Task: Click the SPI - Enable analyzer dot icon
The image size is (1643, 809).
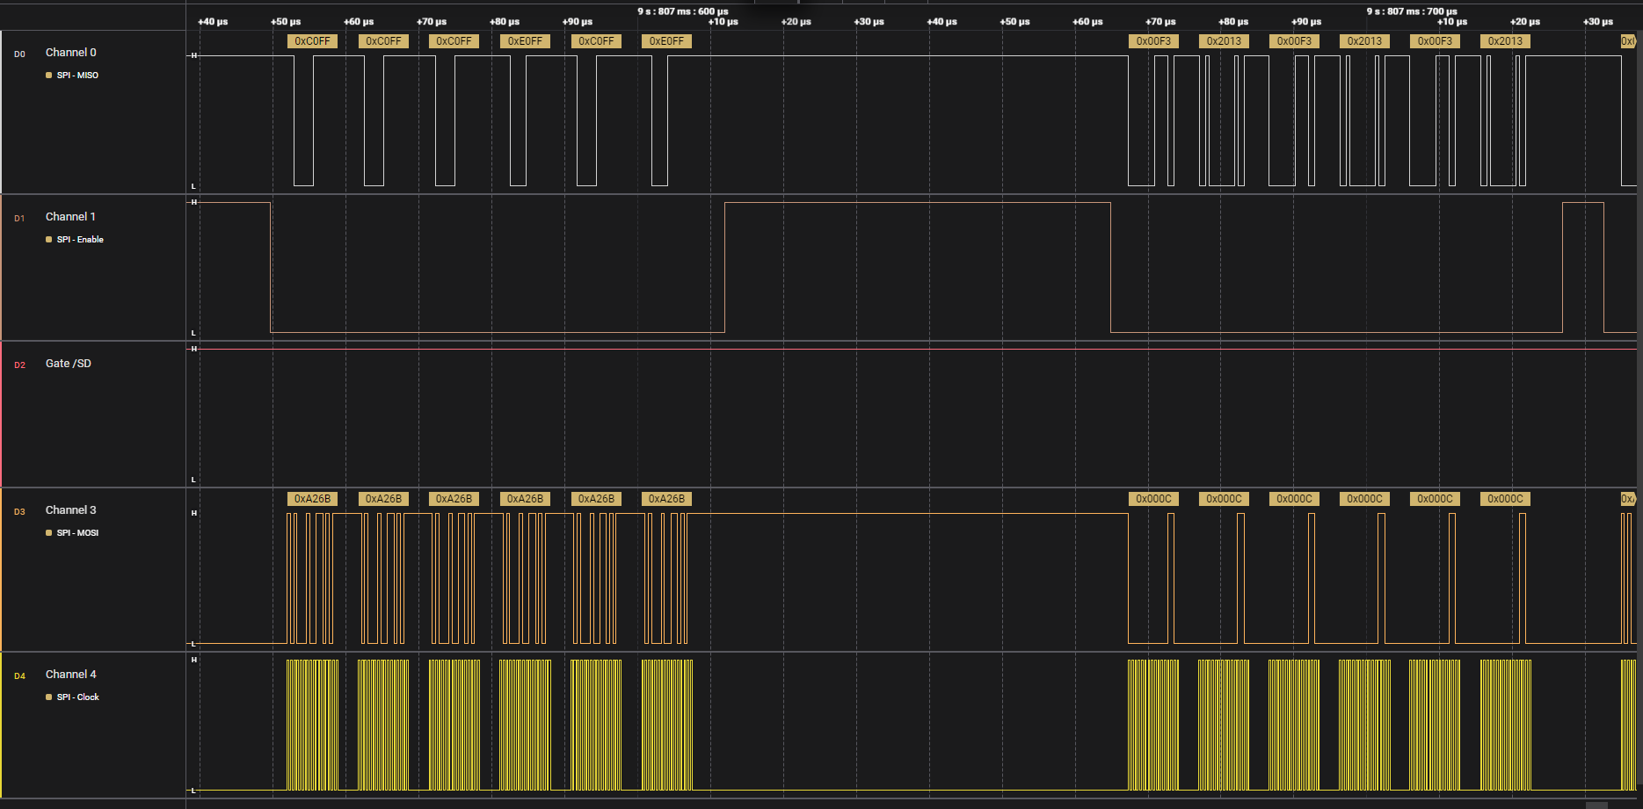Action: click(48, 240)
